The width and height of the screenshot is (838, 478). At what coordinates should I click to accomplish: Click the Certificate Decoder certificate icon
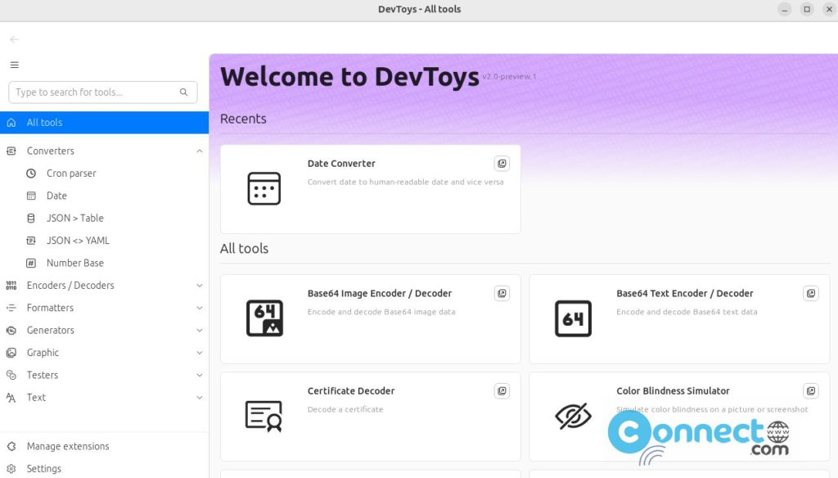[262, 416]
